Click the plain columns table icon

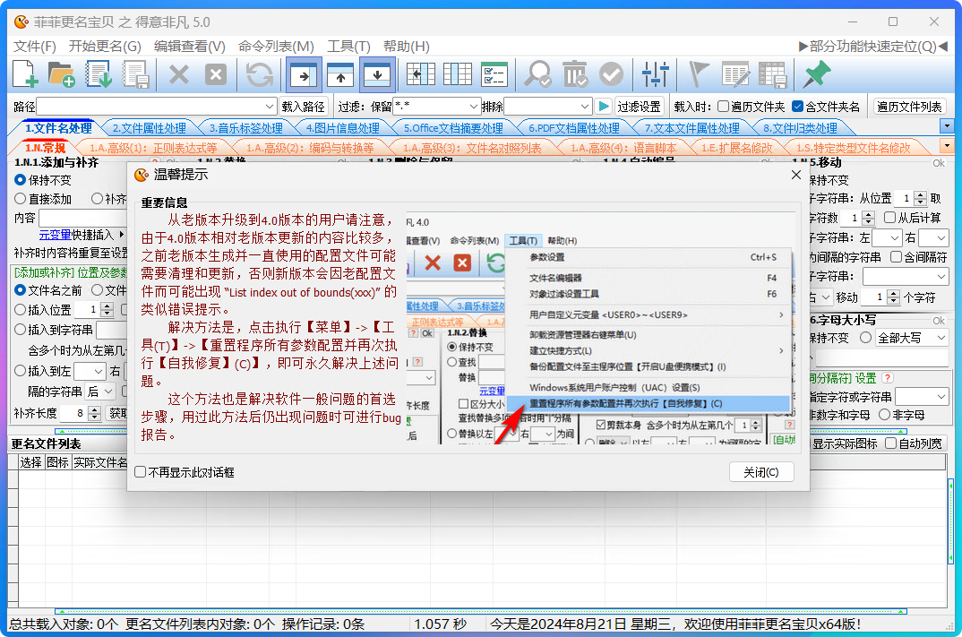[x=458, y=75]
